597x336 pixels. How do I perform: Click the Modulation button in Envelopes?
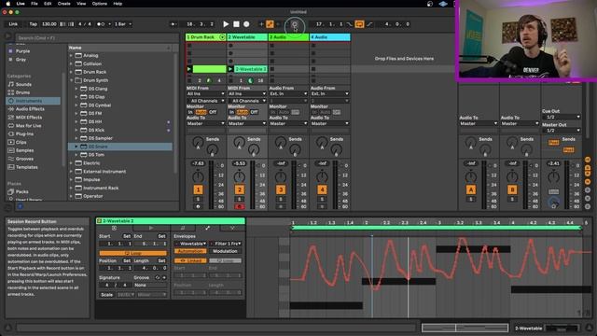[x=225, y=251]
